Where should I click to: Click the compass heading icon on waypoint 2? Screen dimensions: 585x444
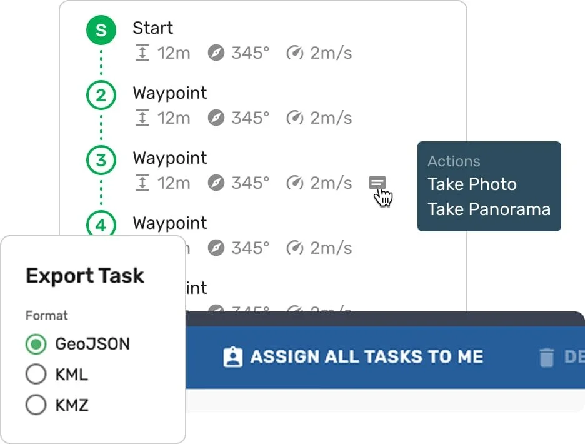pos(216,118)
